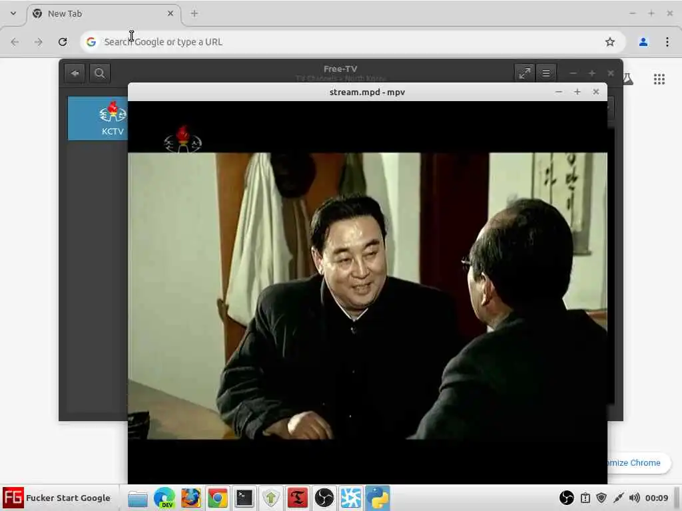This screenshot has height=511, width=682.
Task: Open the file manager folder in taskbar
Action: tap(137, 498)
